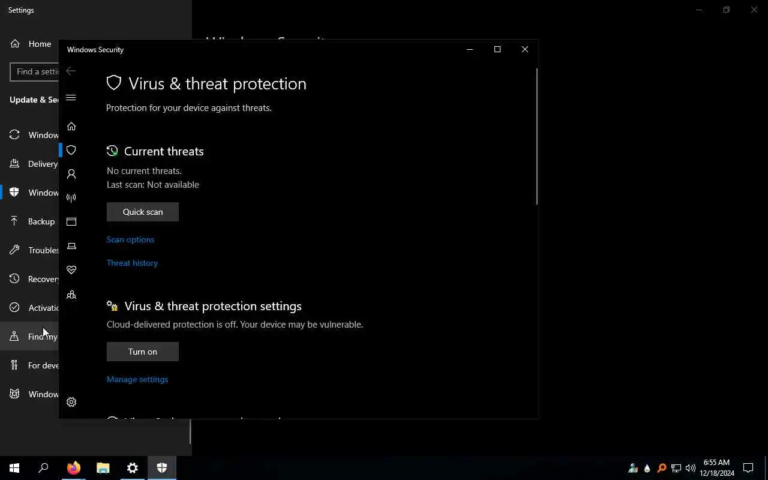The height and width of the screenshot is (480, 768).
Task: Click the first system tray icon
Action: point(633,468)
